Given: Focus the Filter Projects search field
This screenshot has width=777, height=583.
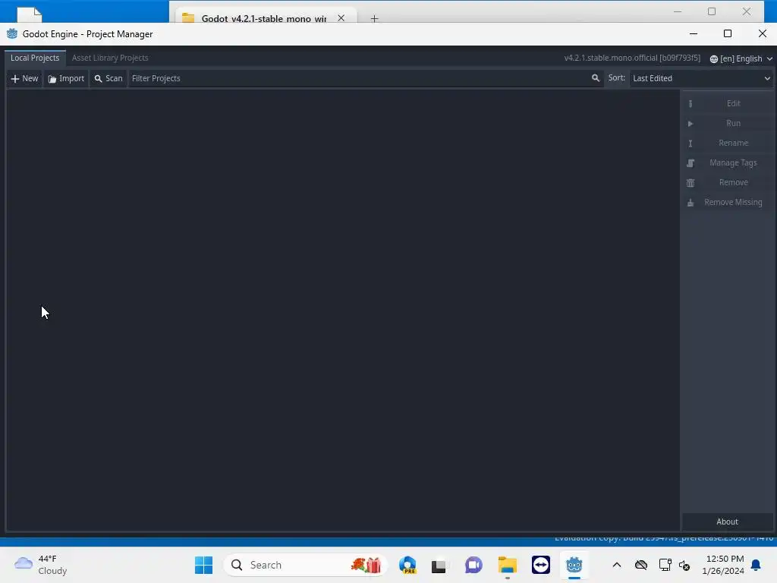Looking at the screenshot, I should click(x=366, y=78).
